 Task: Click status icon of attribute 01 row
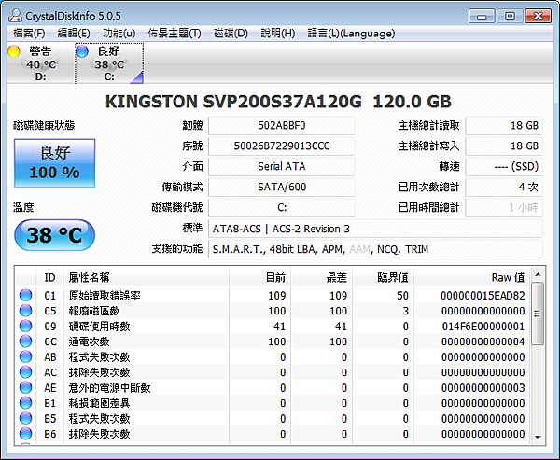coord(26,296)
